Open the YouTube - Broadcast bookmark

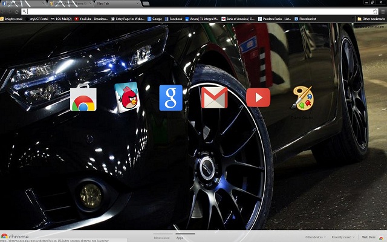click(x=91, y=19)
